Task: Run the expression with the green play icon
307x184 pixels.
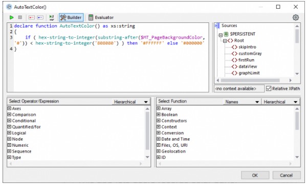Action: (12, 17)
